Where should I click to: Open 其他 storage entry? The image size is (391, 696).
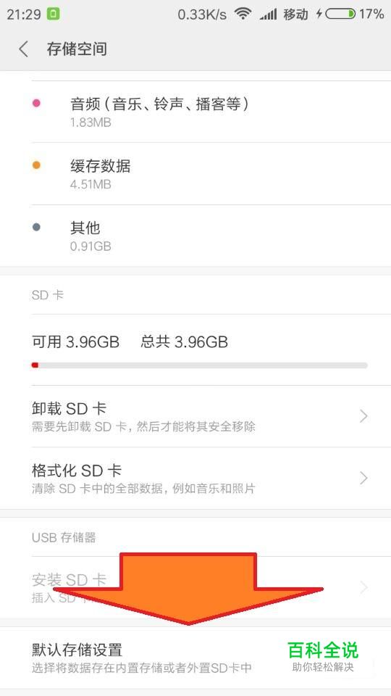click(195, 236)
